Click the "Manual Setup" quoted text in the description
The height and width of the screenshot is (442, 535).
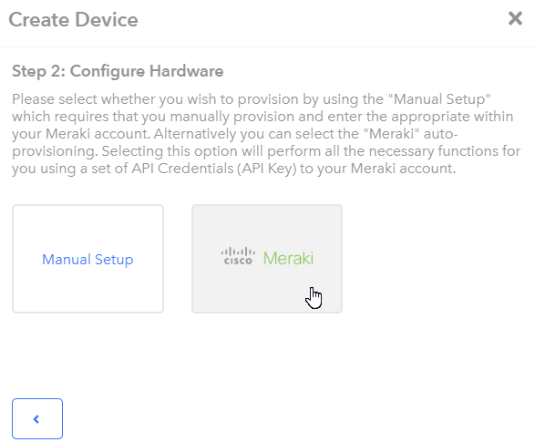click(x=439, y=99)
